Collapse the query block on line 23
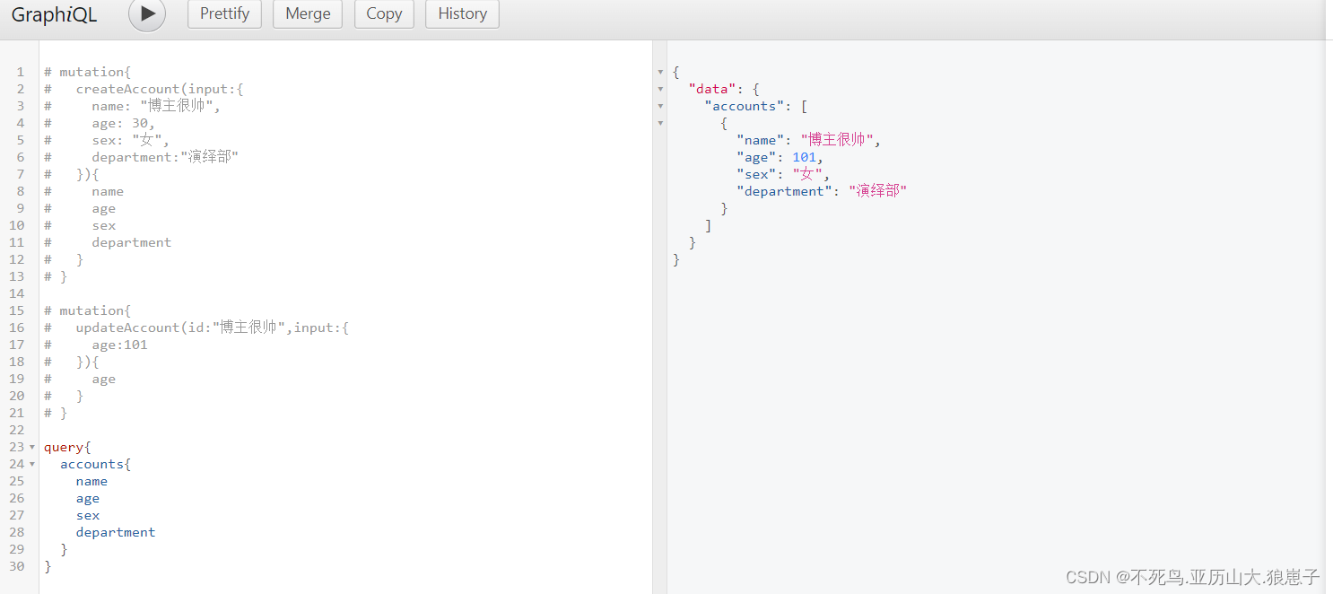Screen dimensions: 1333x594 click(x=30, y=447)
